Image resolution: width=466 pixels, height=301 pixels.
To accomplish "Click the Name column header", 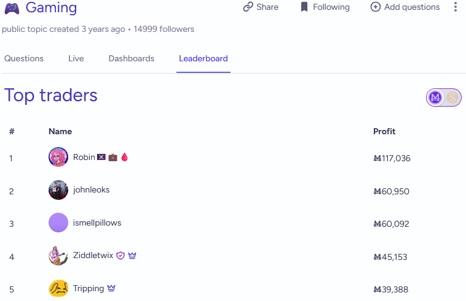I will (60, 131).
